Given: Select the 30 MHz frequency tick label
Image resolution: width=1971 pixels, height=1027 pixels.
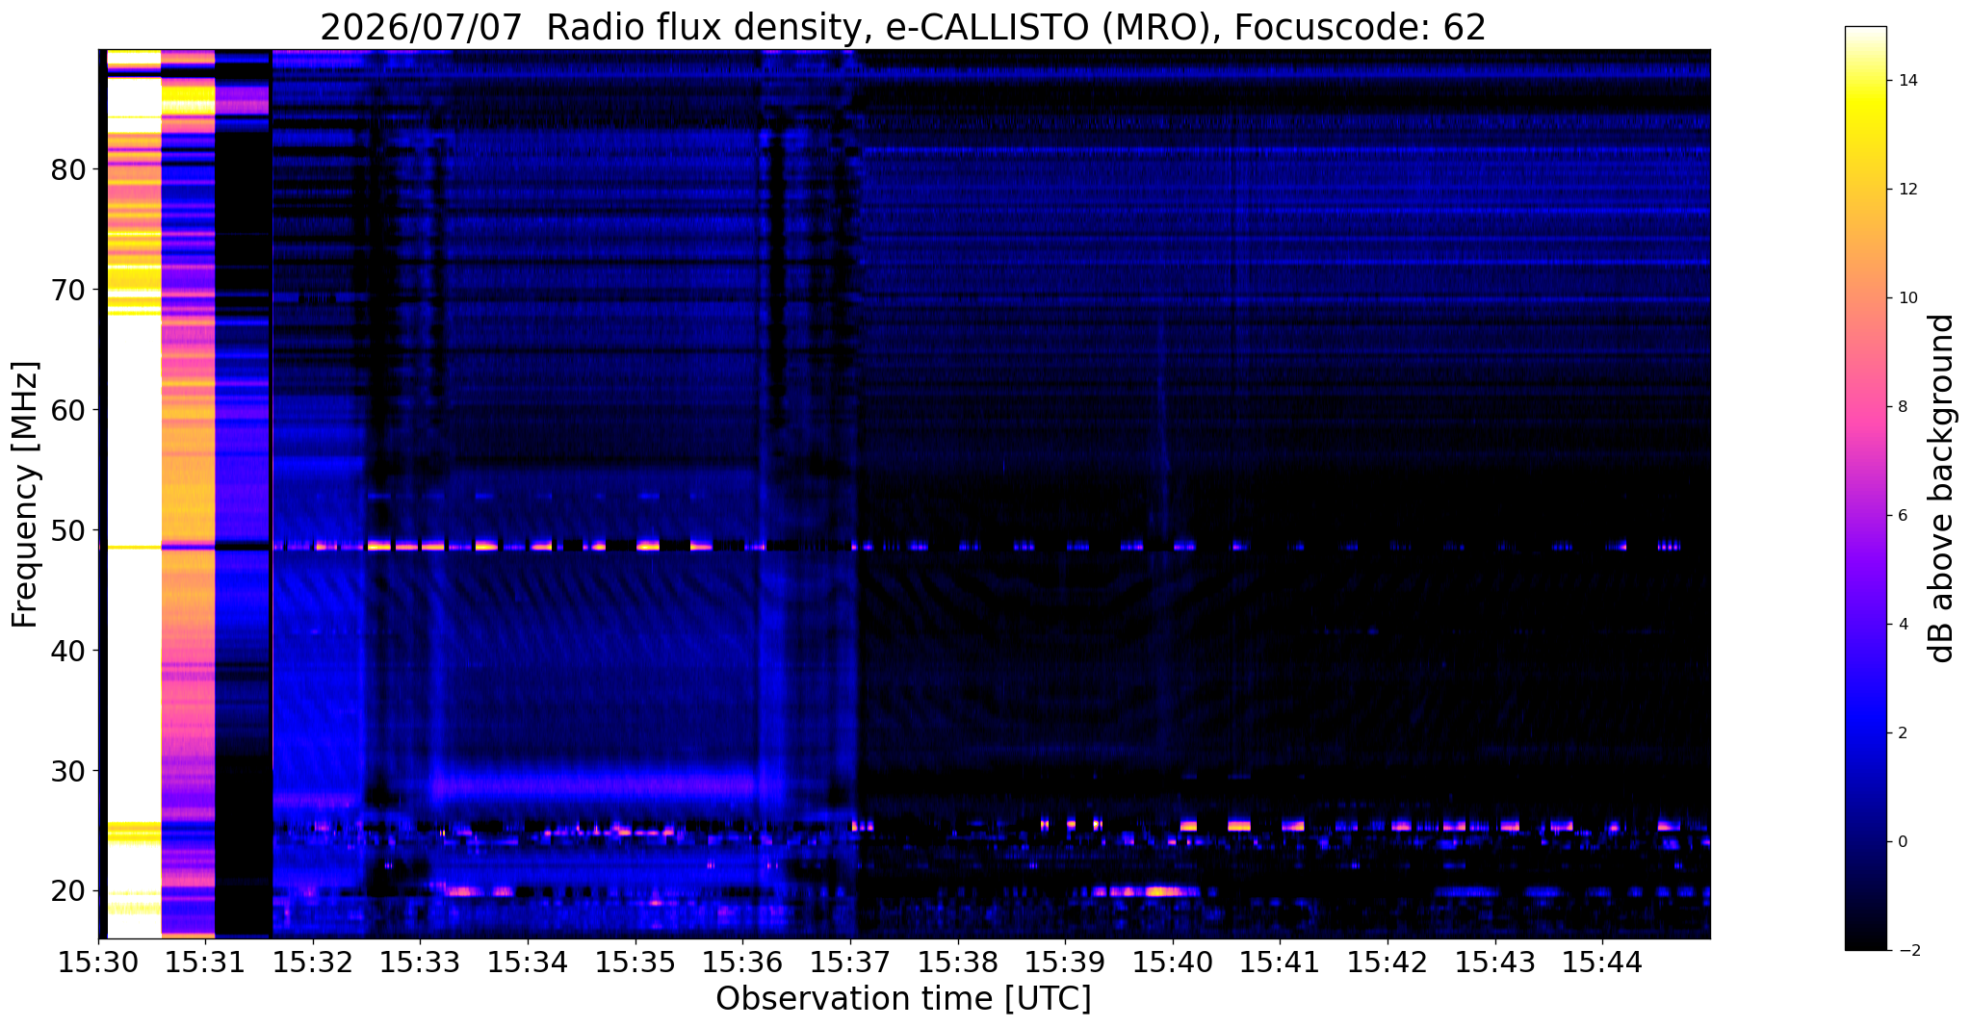Looking at the screenshot, I should pos(67,771).
